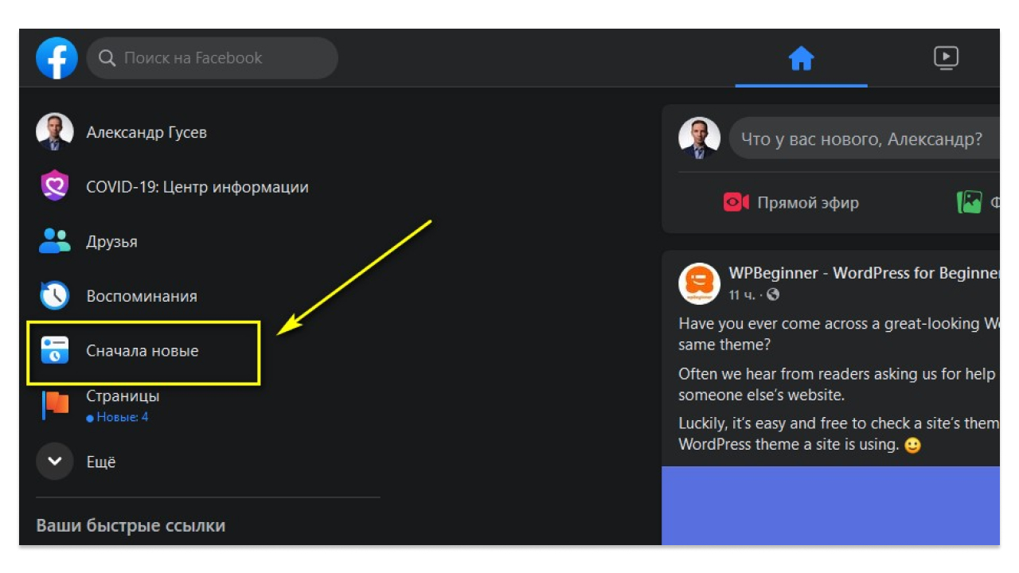Click the user avatar beside post composer
This screenshot has width=1019, height=573.
(x=699, y=138)
